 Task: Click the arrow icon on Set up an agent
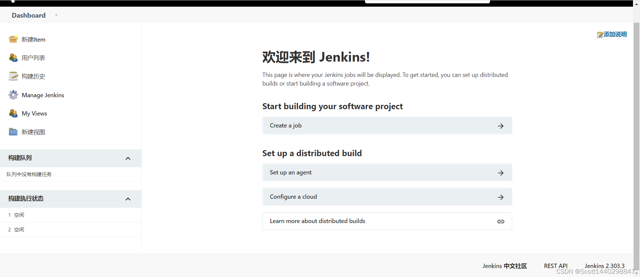click(501, 173)
